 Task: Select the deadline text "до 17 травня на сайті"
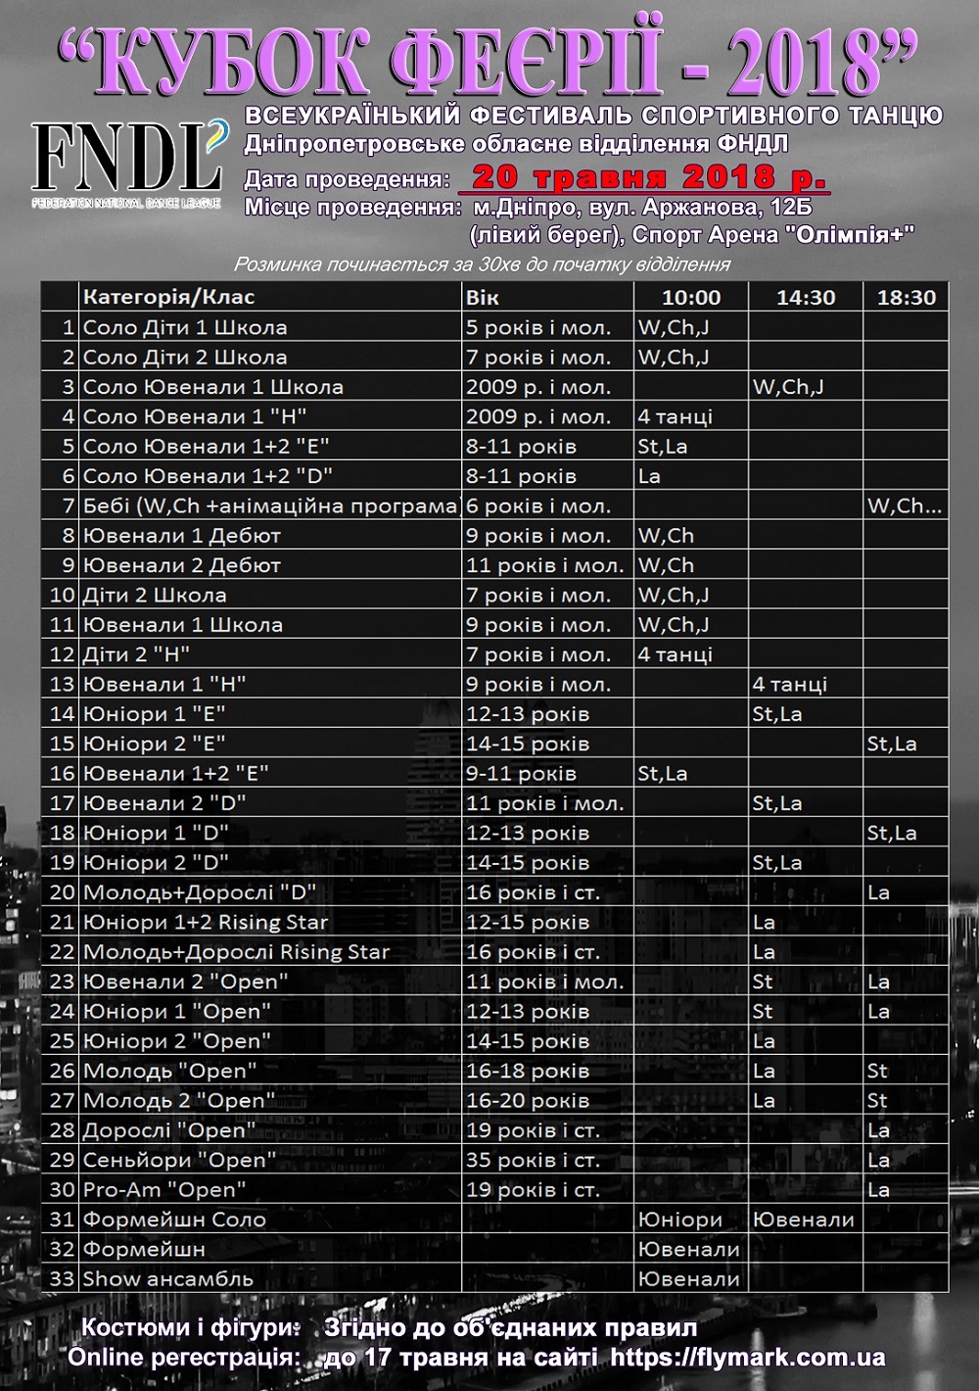tap(460, 1358)
